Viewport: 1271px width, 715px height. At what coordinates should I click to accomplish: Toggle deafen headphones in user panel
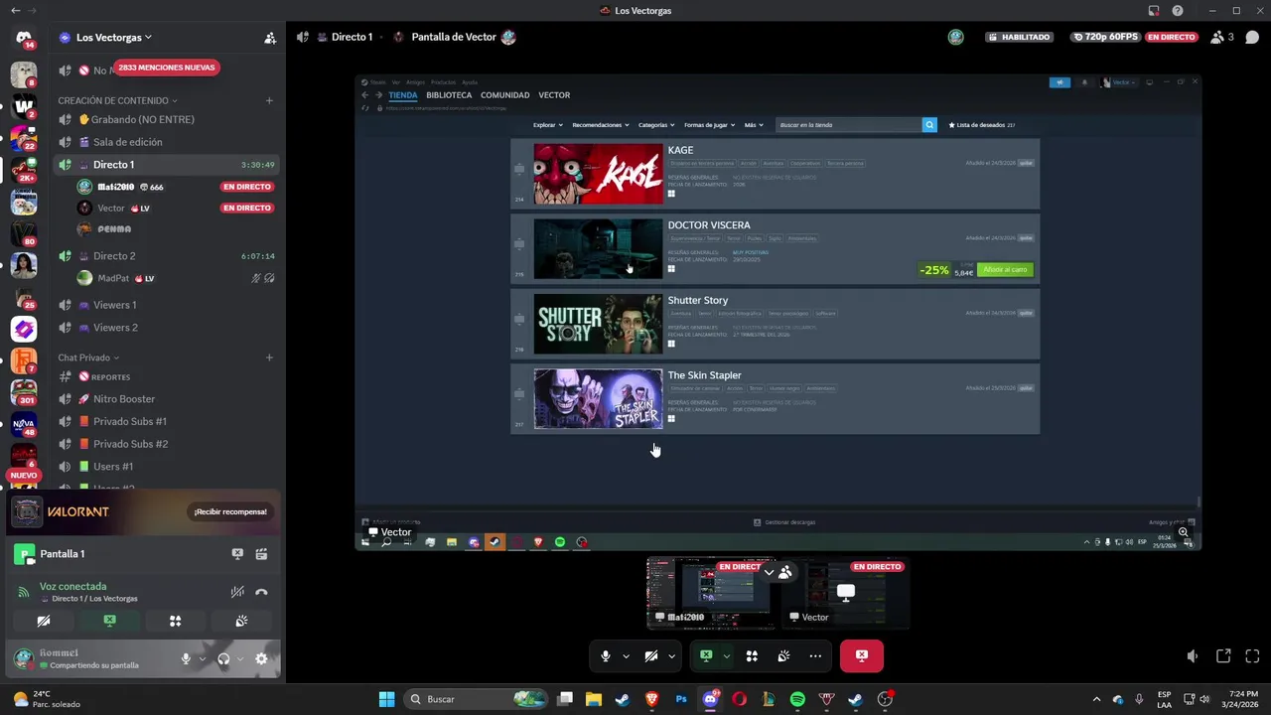tap(223, 658)
